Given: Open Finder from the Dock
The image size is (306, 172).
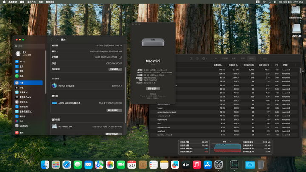Looking at the screenshot, I should coord(45,165).
